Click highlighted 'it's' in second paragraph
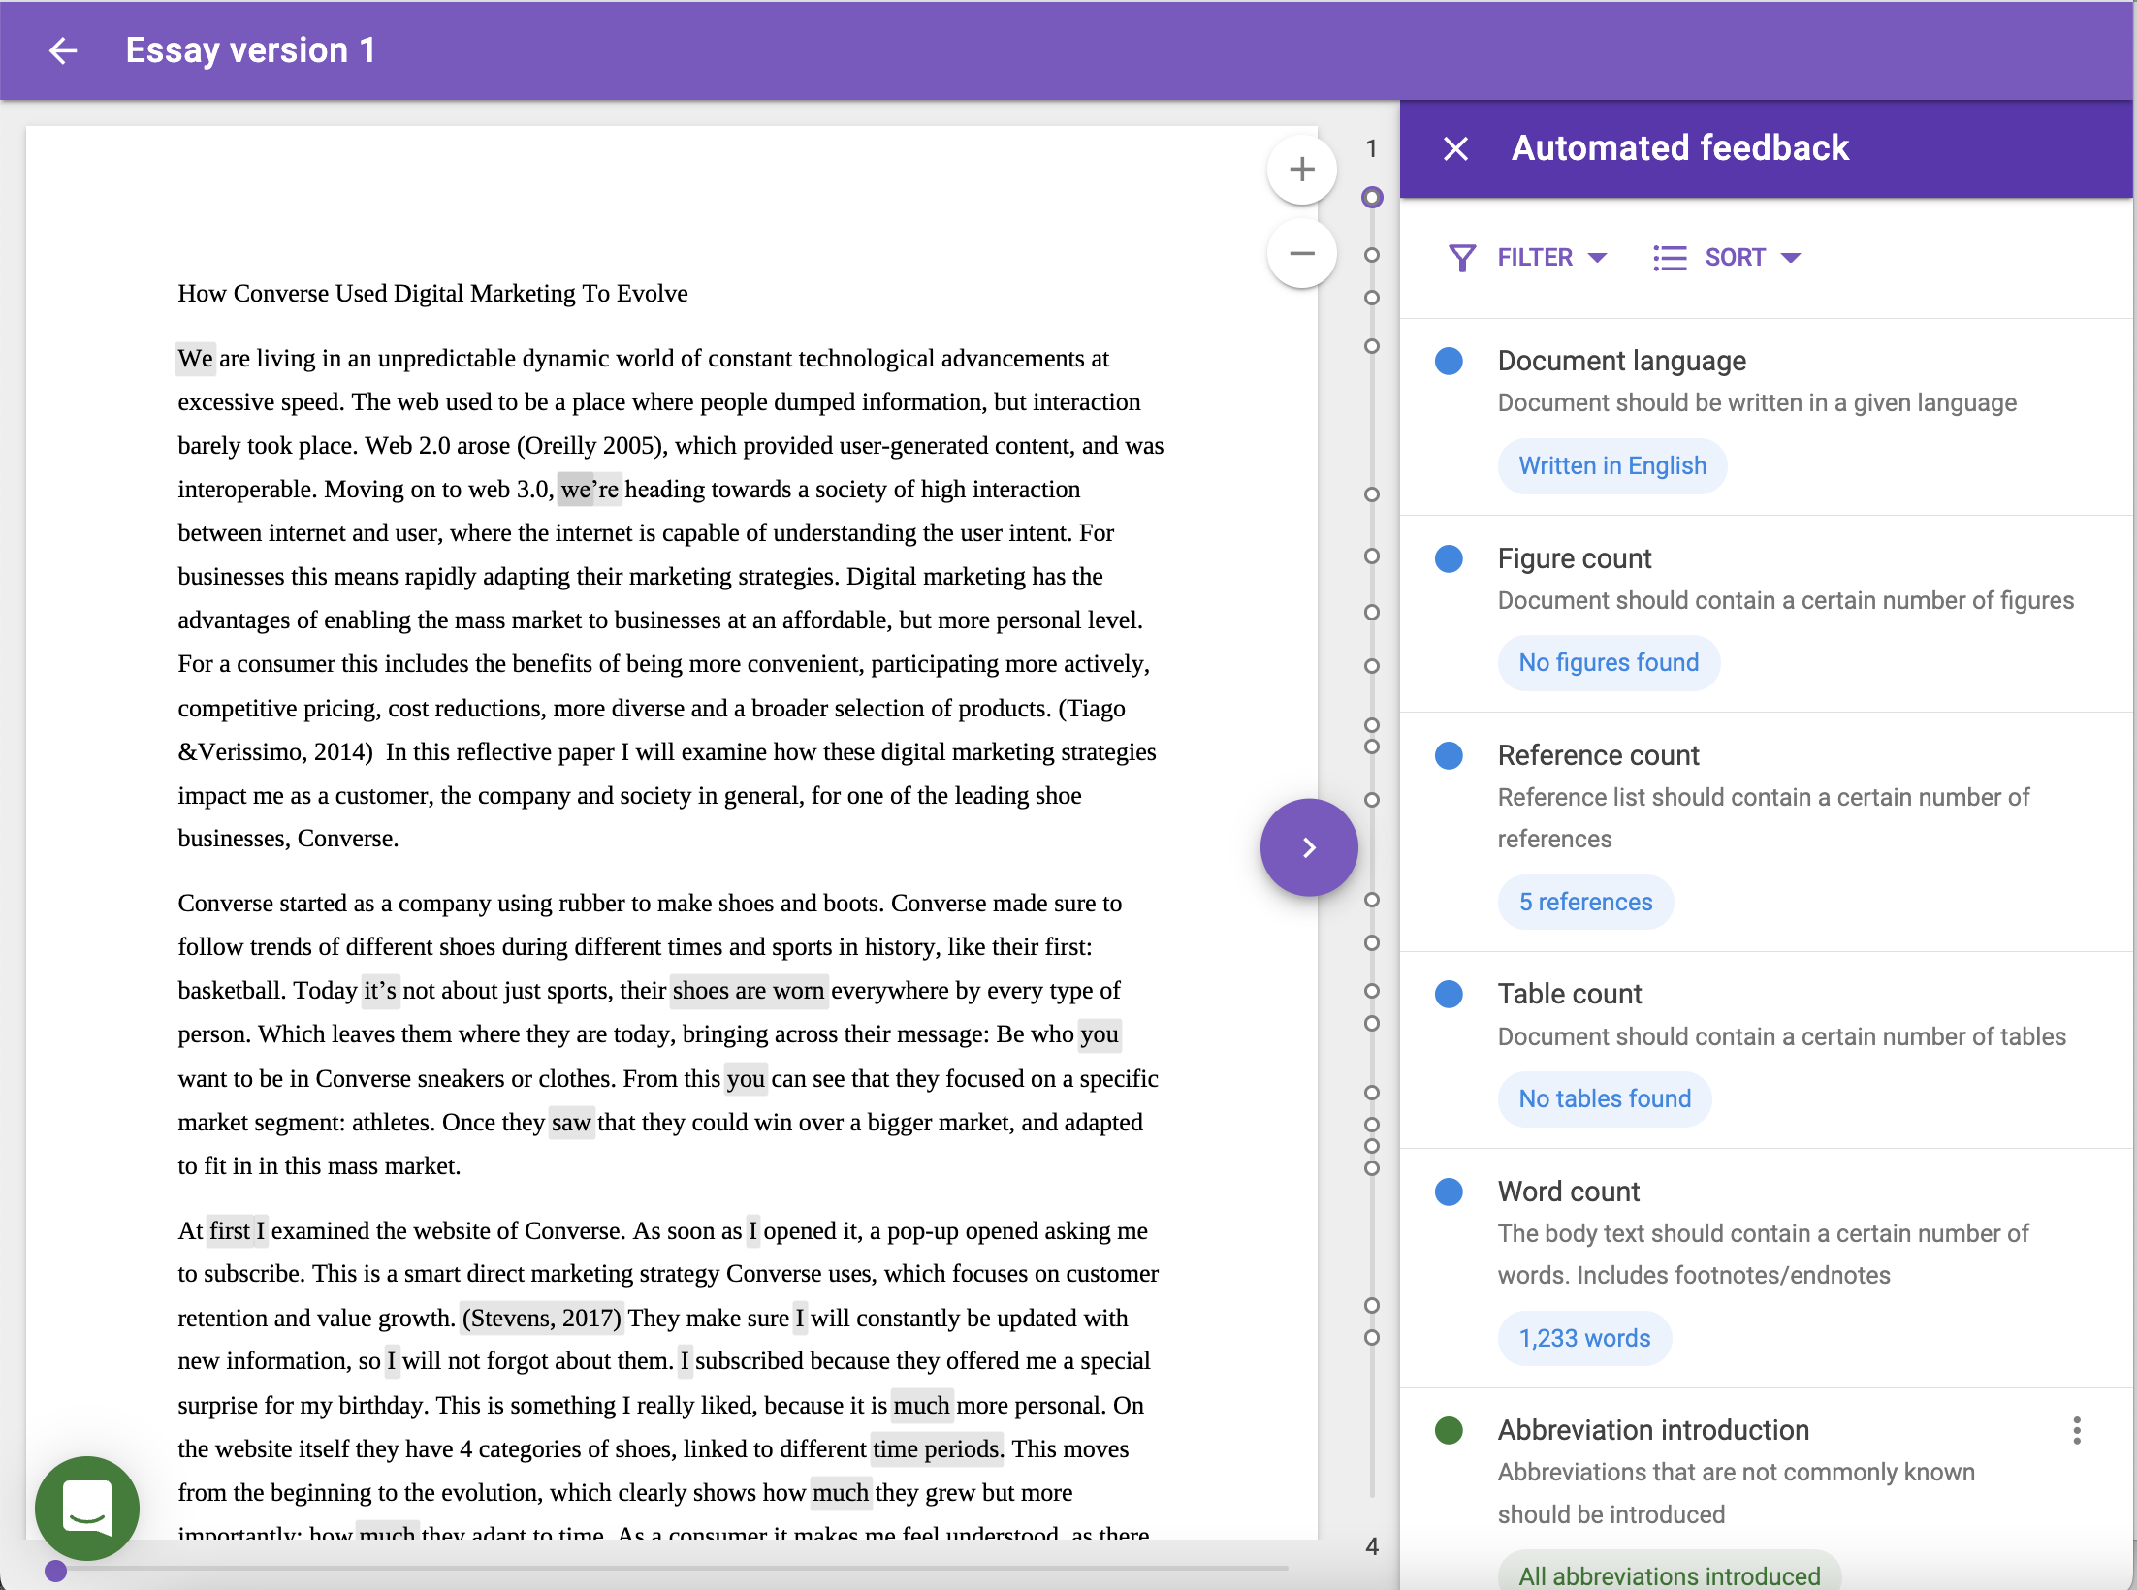The width and height of the screenshot is (2137, 1590). [380, 991]
